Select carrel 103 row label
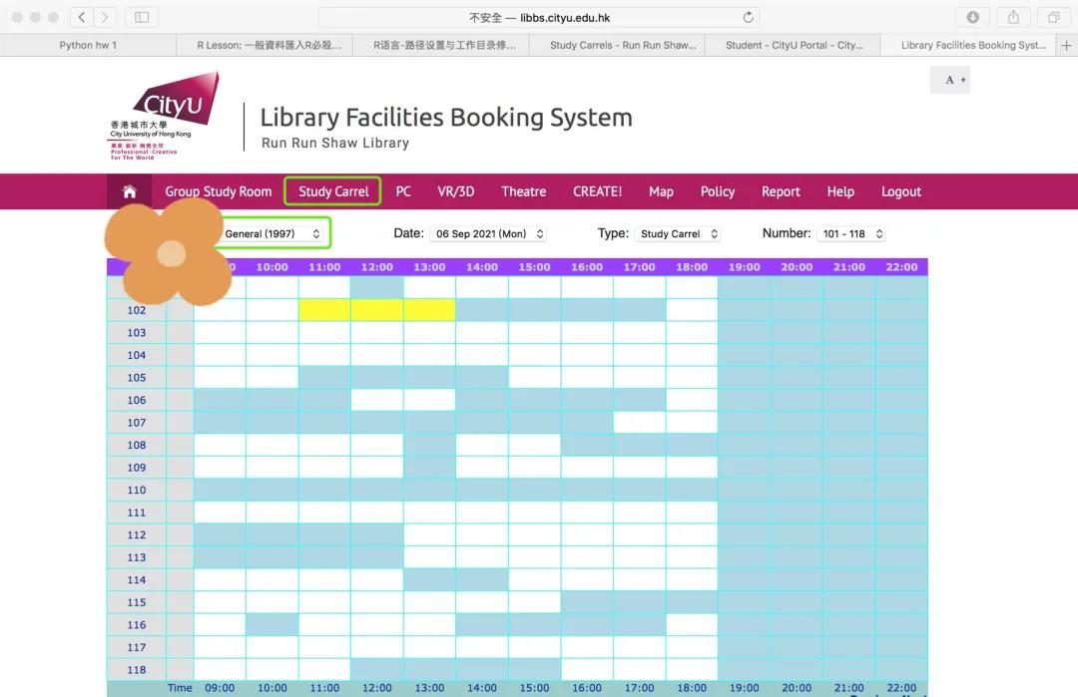This screenshot has width=1078, height=697. coord(136,333)
